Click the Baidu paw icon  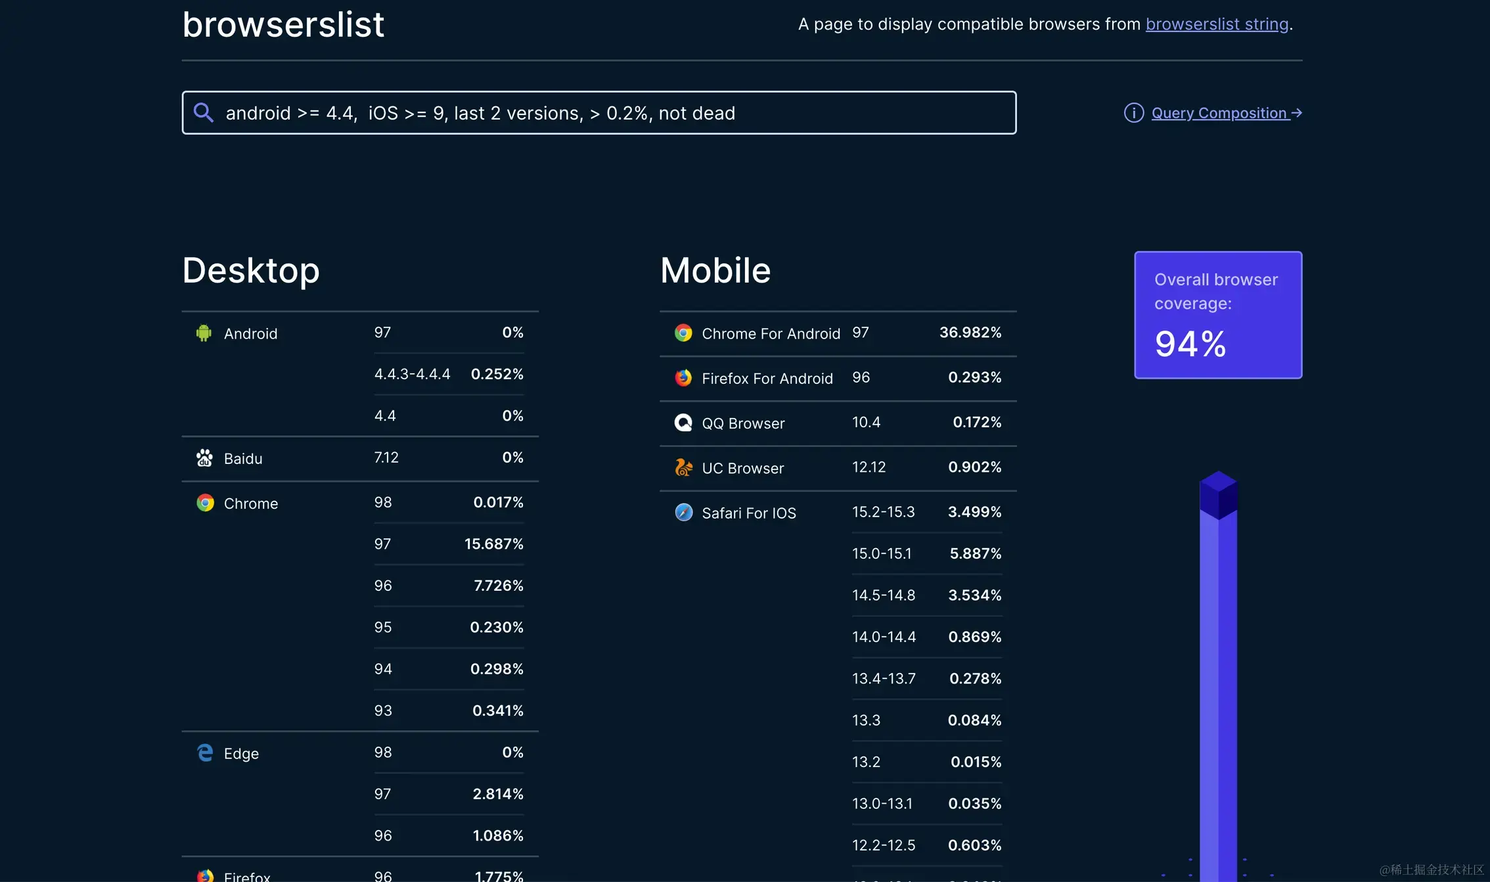(204, 458)
